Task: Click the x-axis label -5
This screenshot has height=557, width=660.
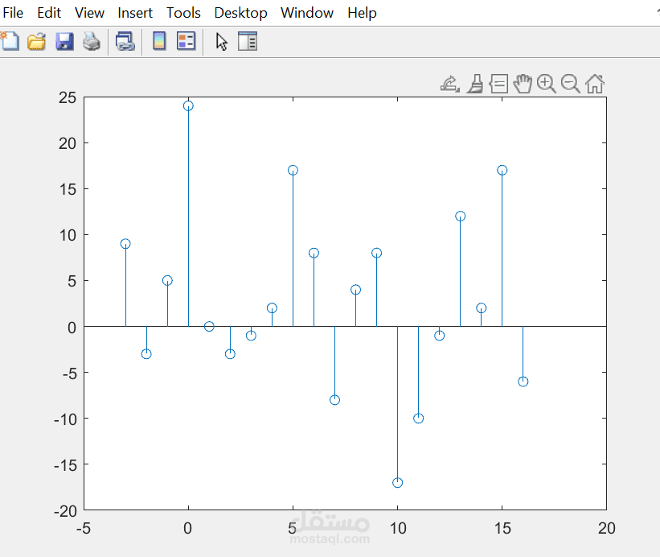Action: pyautogui.click(x=84, y=528)
